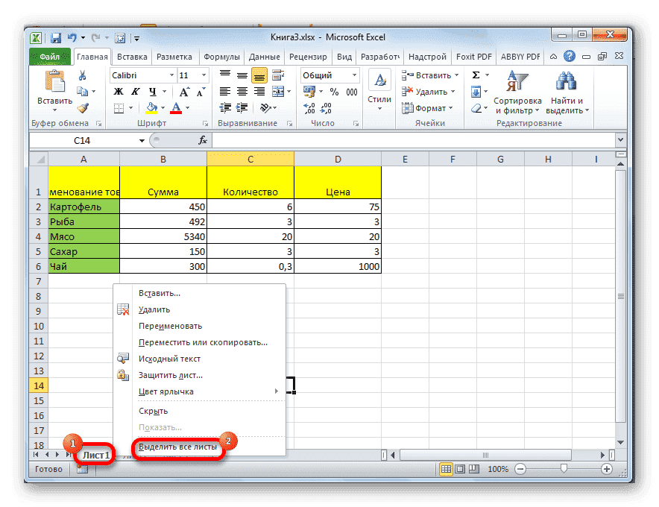Click the yellow fill color bucket

click(x=151, y=108)
